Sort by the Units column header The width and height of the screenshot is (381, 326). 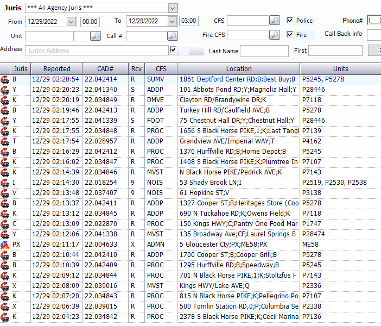point(340,69)
